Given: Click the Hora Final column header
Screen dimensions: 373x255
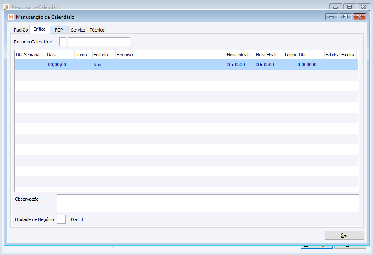Looking at the screenshot, I should 269,55.
